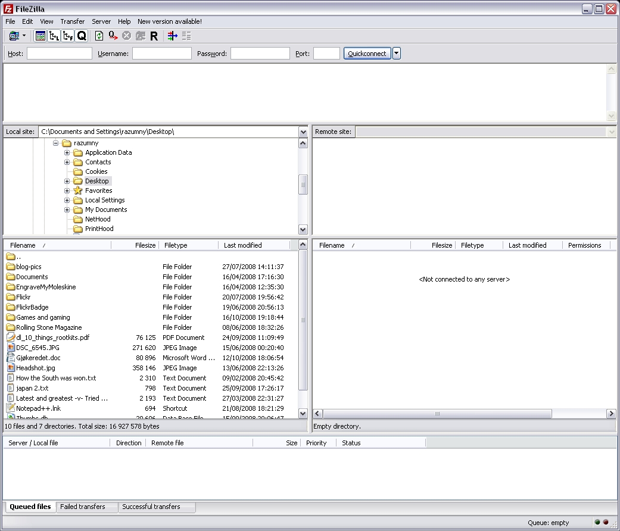This screenshot has height=531, width=620.
Task: Sort local files by Last modified column
Action: tap(254, 245)
